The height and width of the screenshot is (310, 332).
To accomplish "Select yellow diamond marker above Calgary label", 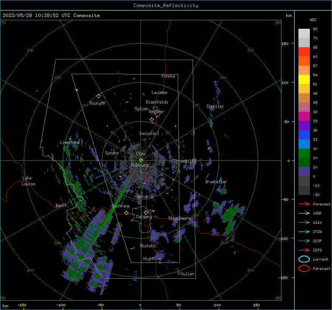I will coord(146,212).
